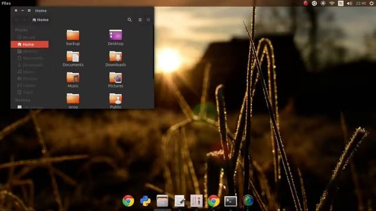The width and height of the screenshot is (376, 211).
Task: Open the system power gear menu
Action: pos(371,3)
